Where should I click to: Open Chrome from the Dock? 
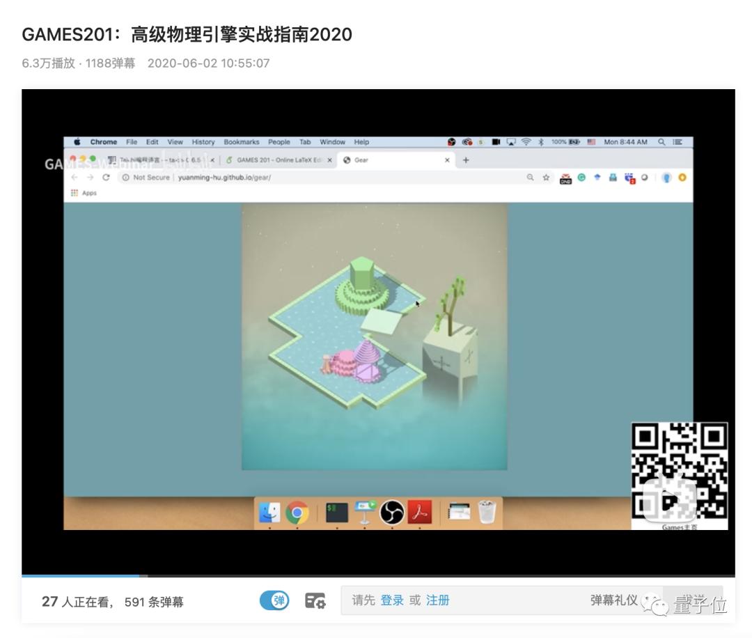(x=297, y=513)
